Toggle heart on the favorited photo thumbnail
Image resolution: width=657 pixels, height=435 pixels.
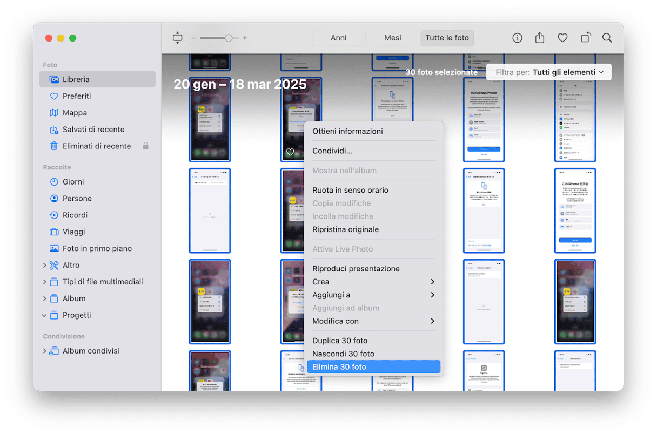click(x=290, y=152)
